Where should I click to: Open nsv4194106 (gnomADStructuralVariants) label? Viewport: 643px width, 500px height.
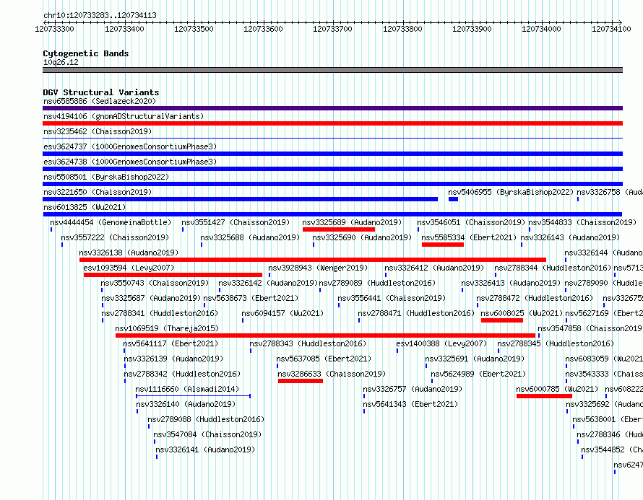pos(124,116)
